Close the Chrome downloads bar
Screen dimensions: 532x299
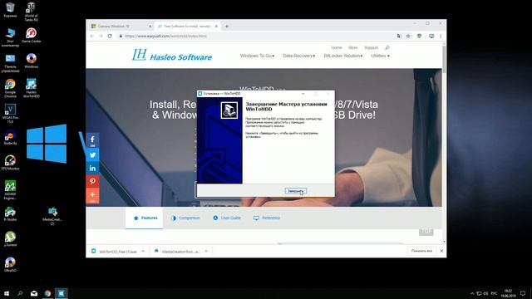coord(441,251)
